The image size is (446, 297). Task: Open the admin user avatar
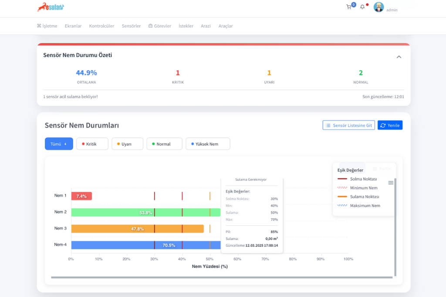tap(378, 7)
